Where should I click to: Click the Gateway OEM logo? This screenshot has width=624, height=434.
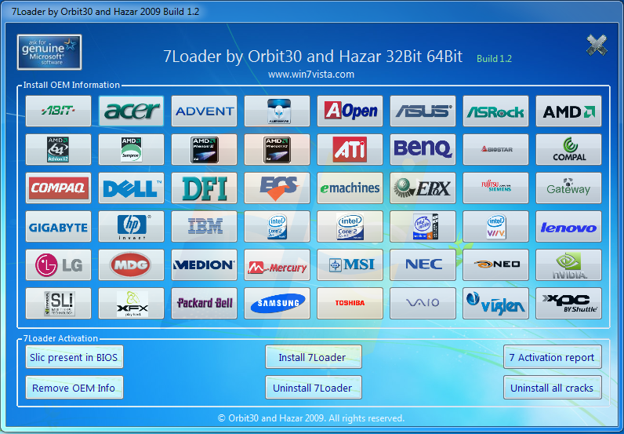[568, 188]
